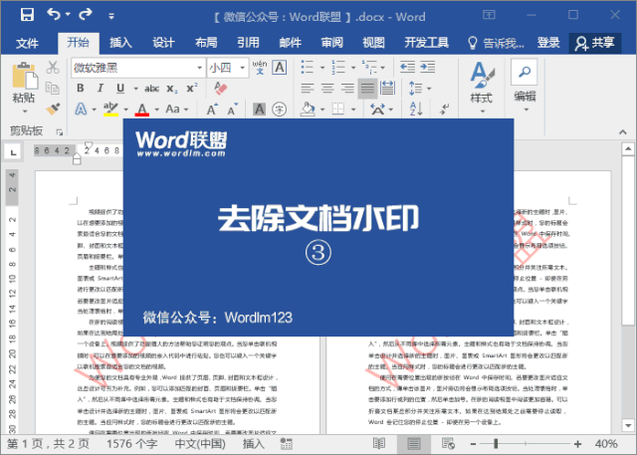
Task: Switch to the 设计 ribbon tab
Action: tap(163, 42)
